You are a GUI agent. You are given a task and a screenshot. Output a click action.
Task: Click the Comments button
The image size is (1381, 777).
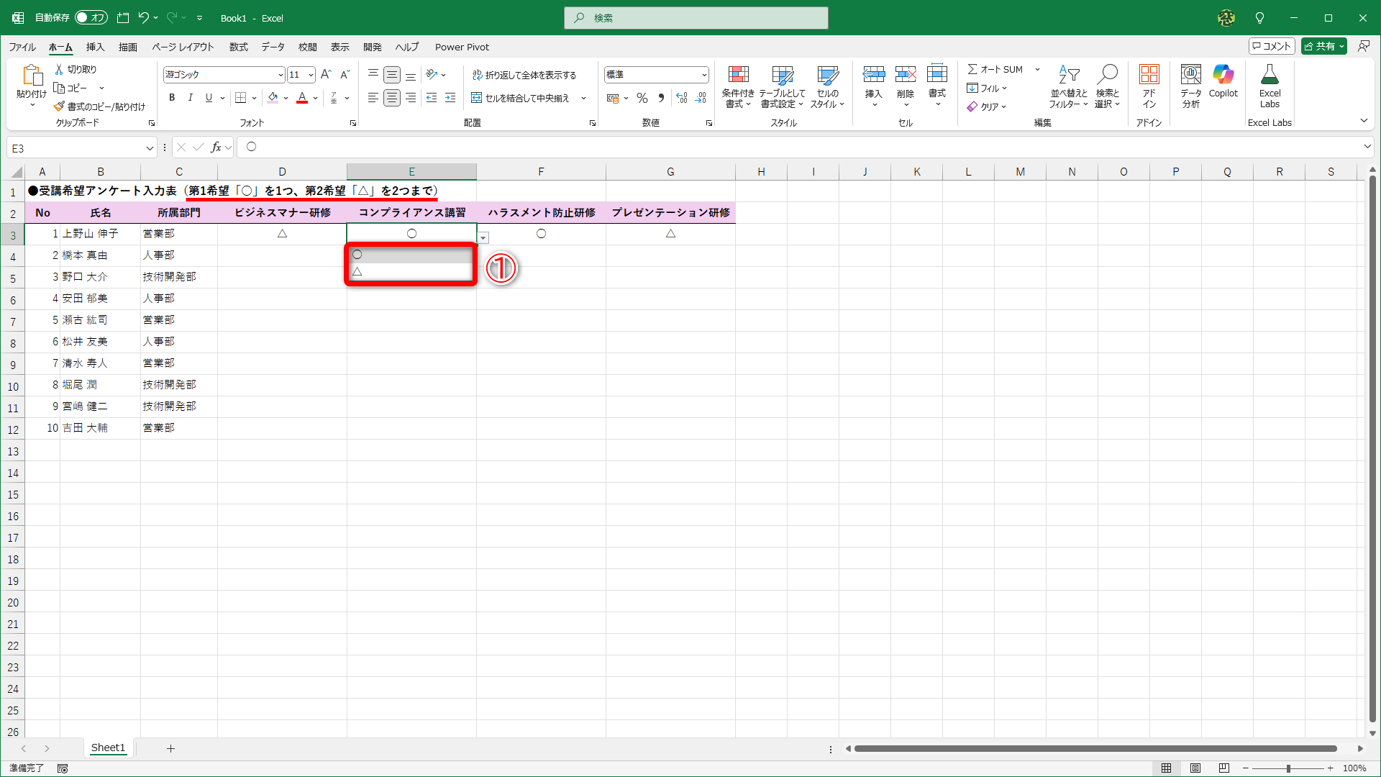pyautogui.click(x=1272, y=46)
